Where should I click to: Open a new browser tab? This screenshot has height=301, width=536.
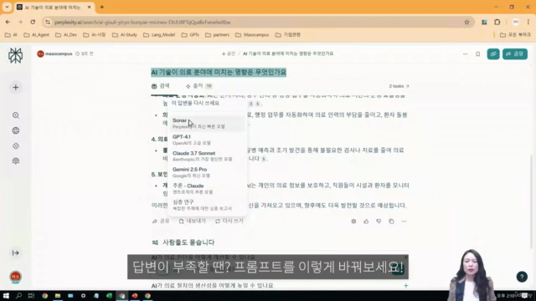tap(102, 8)
